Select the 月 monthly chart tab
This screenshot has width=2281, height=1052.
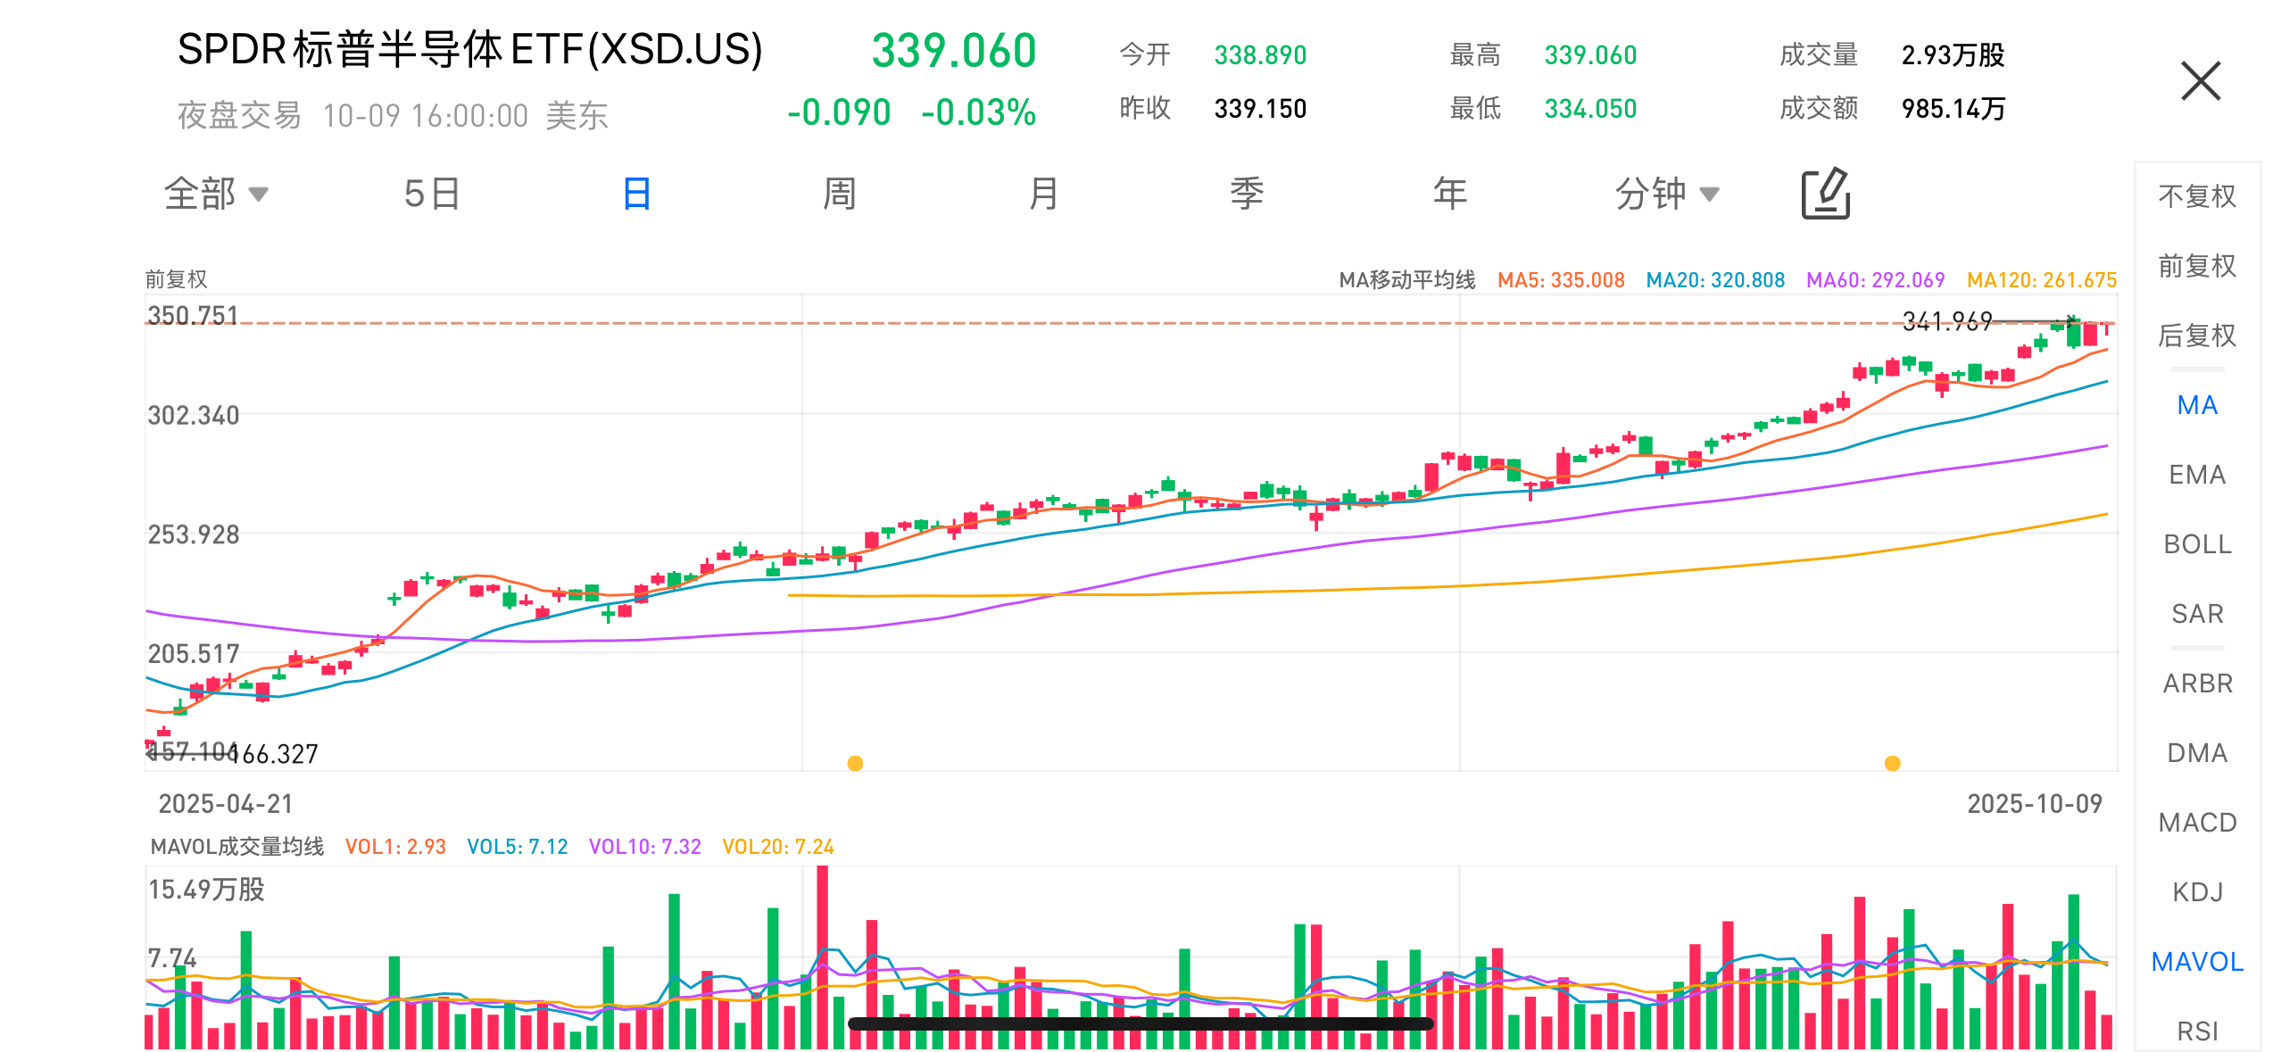pyautogui.click(x=1042, y=194)
